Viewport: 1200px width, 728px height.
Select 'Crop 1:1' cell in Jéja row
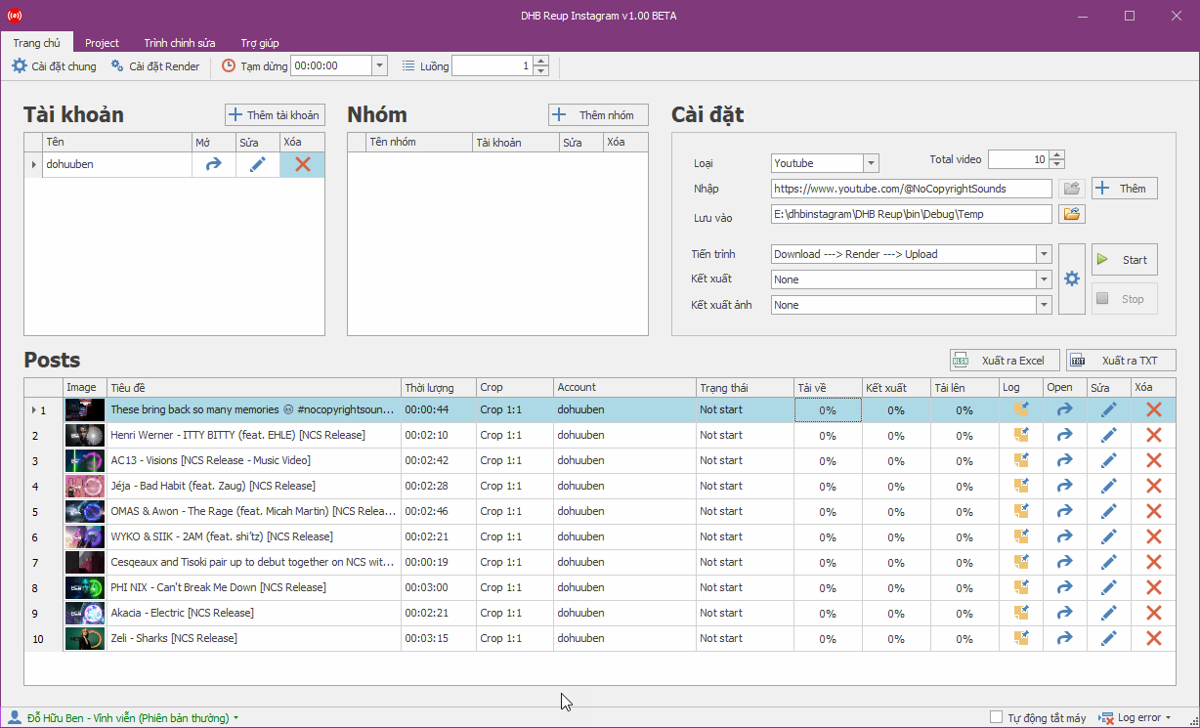coord(515,486)
